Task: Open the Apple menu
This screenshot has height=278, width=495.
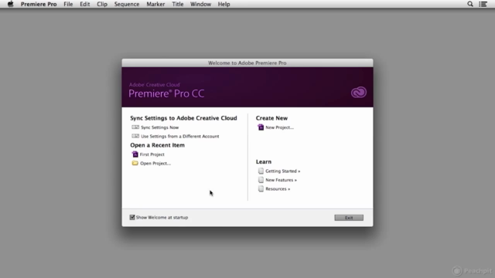Action: [x=10, y=4]
